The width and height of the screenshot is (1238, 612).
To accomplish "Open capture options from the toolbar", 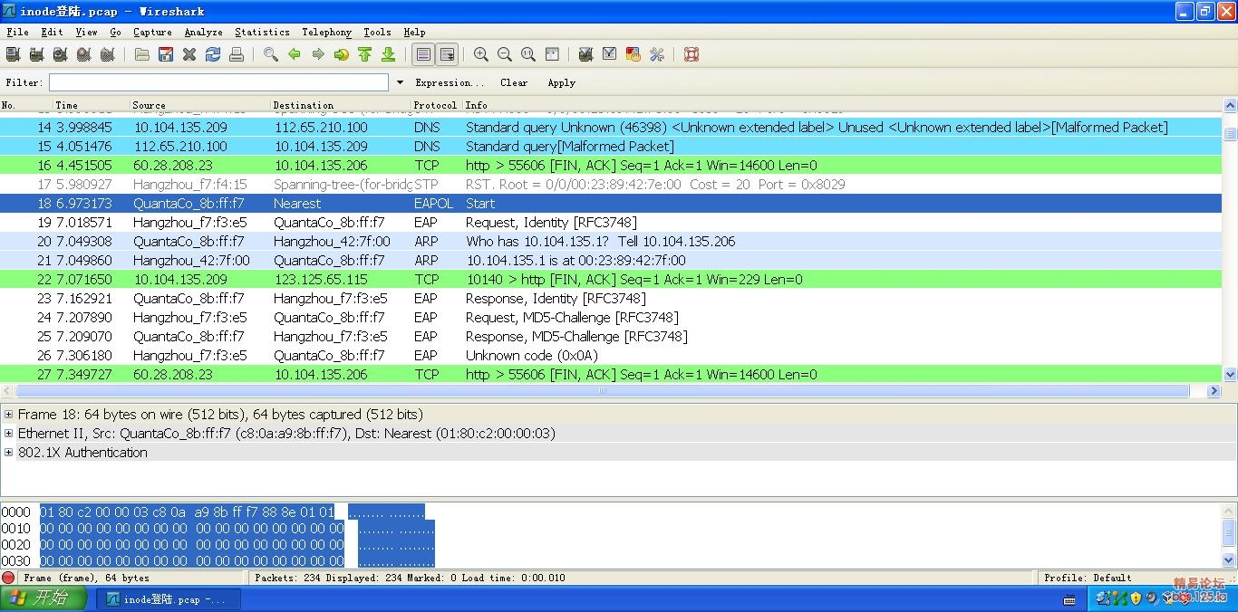I will point(37,54).
